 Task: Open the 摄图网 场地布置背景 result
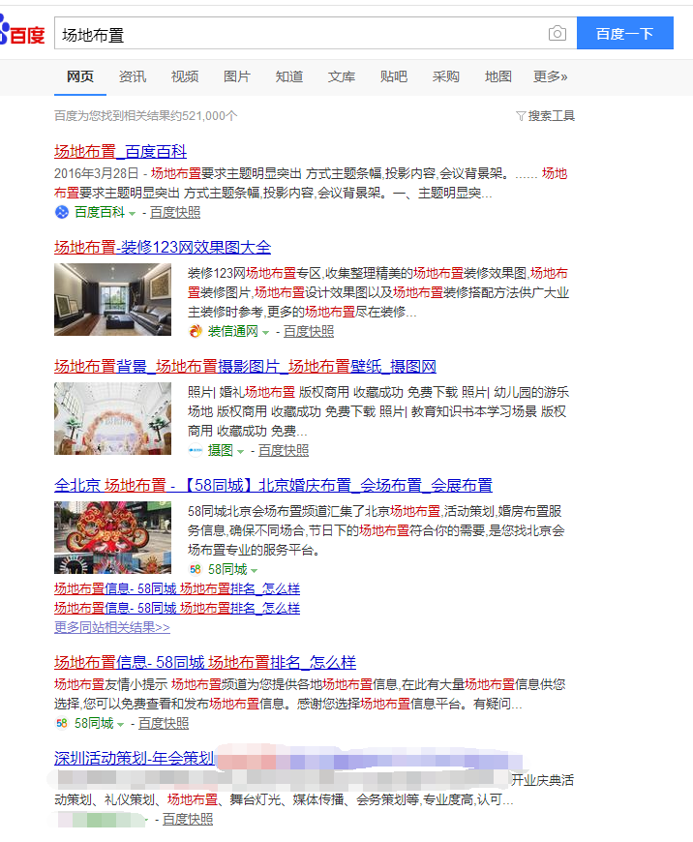[x=245, y=366]
